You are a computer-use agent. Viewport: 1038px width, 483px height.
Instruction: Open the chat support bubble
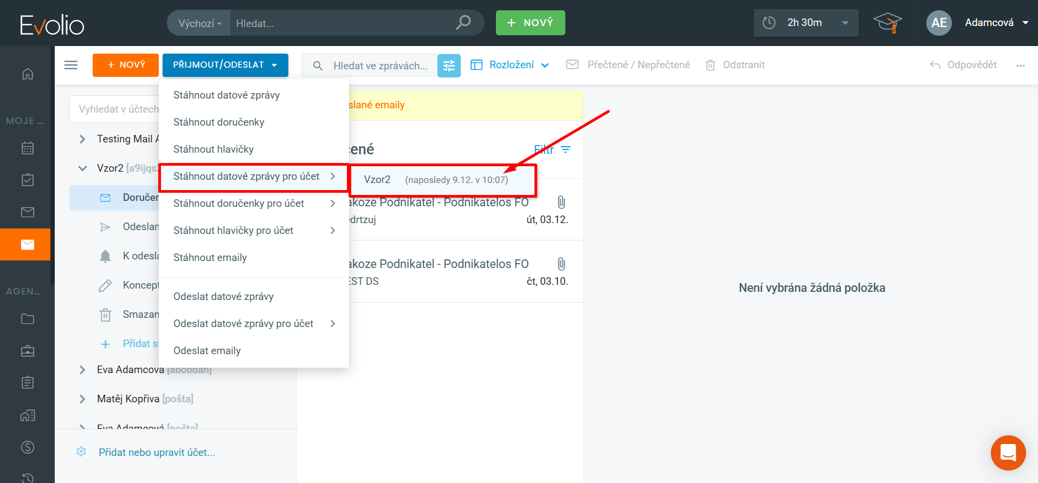point(1008,453)
